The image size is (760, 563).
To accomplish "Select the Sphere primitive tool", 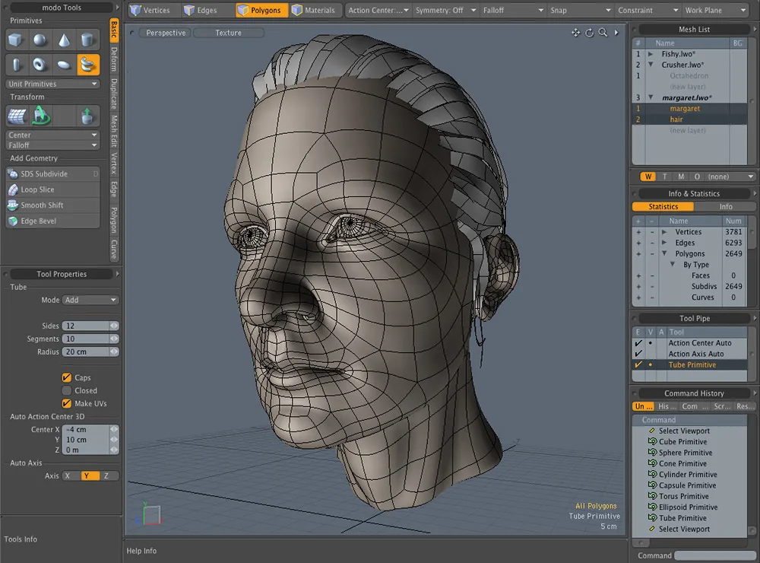I will pos(39,40).
